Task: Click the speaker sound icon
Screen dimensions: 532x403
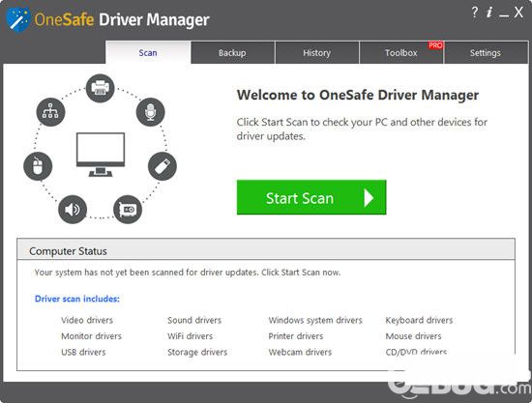Action: click(x=73, y=210)
